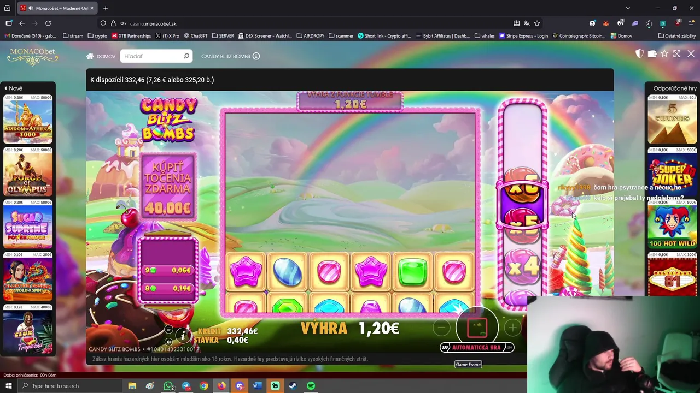Open the AIRDROPY bookmark folder

[310, 36]
